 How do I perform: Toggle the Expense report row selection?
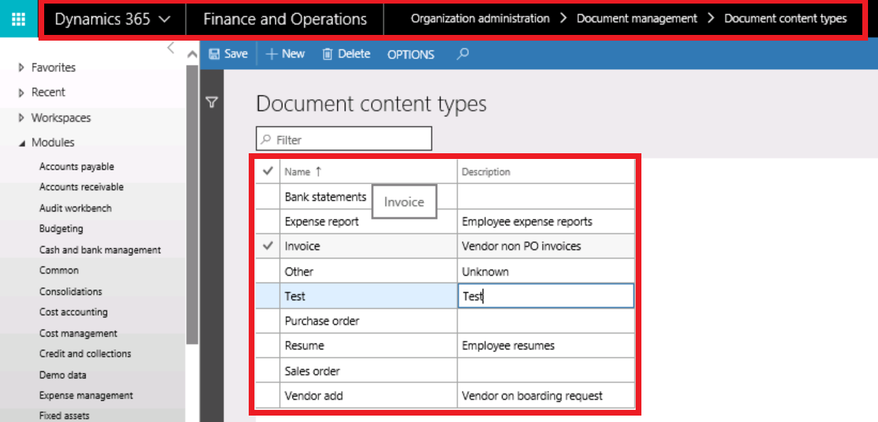[268, 222]
